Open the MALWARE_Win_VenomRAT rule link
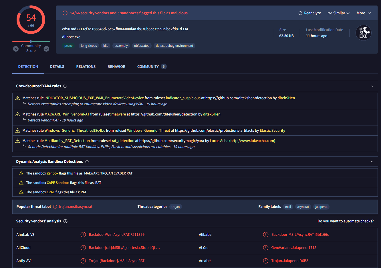 tap(67, 114)
